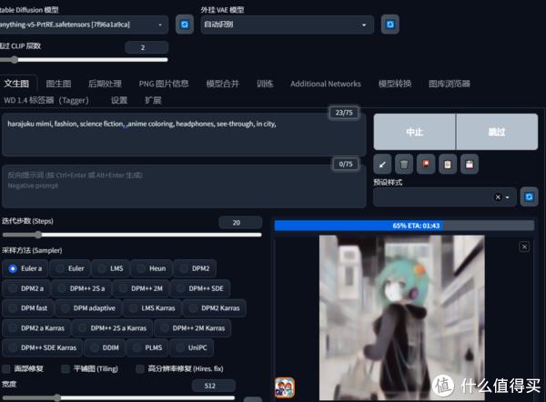Image resolution: width=546 pixels, height=402 pixels.
Task: Select the DPM2 a sampler
Action: click(26, 288)
